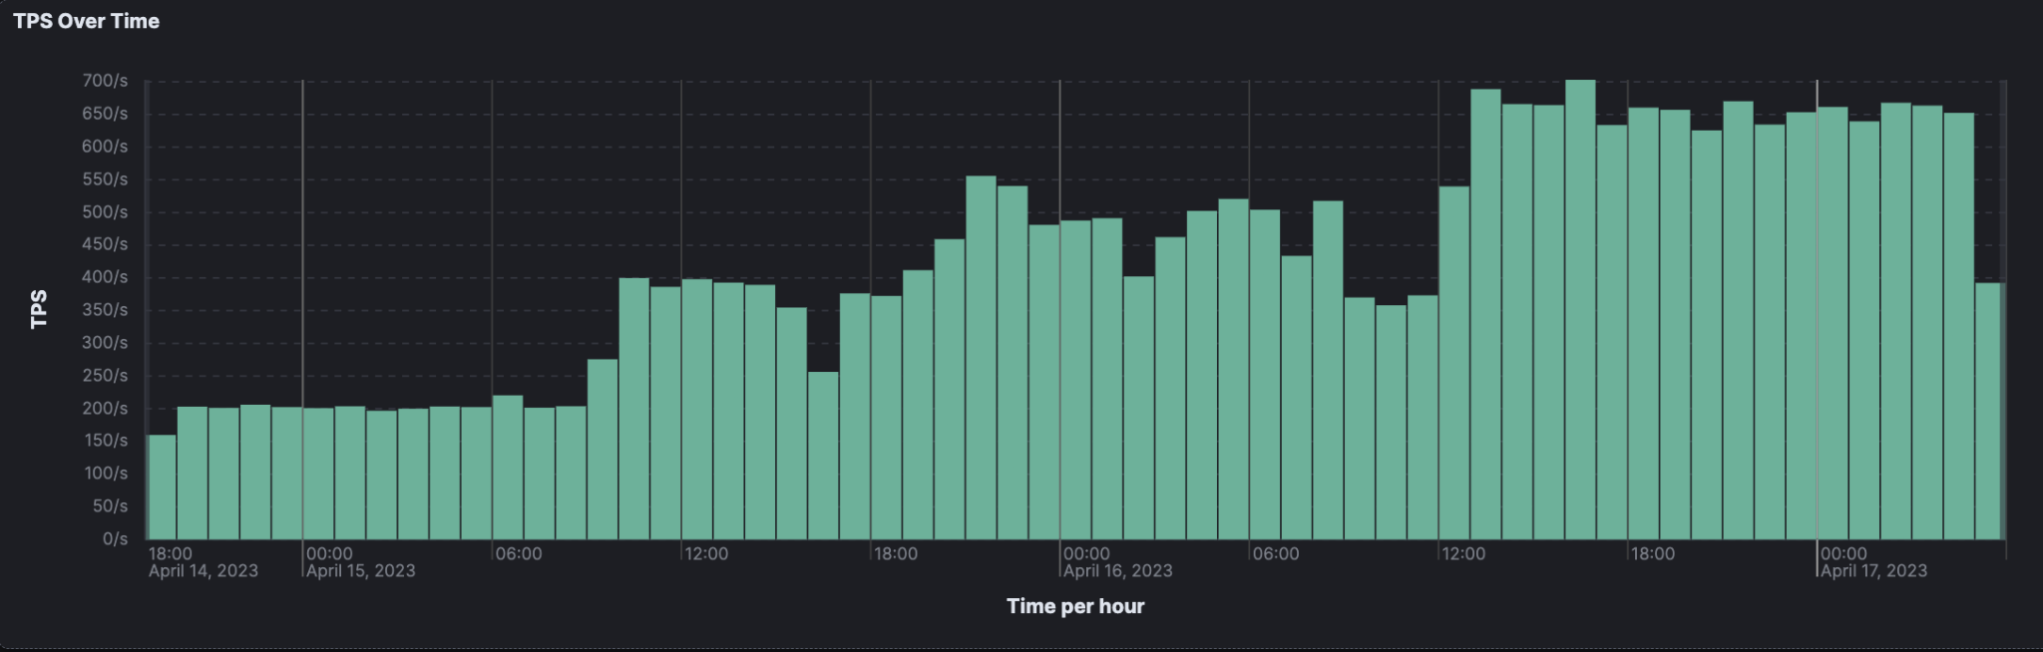Click the "500/s" y-axis tick label
Viewport: 2043px width, 652px height.
click(105, 212)
